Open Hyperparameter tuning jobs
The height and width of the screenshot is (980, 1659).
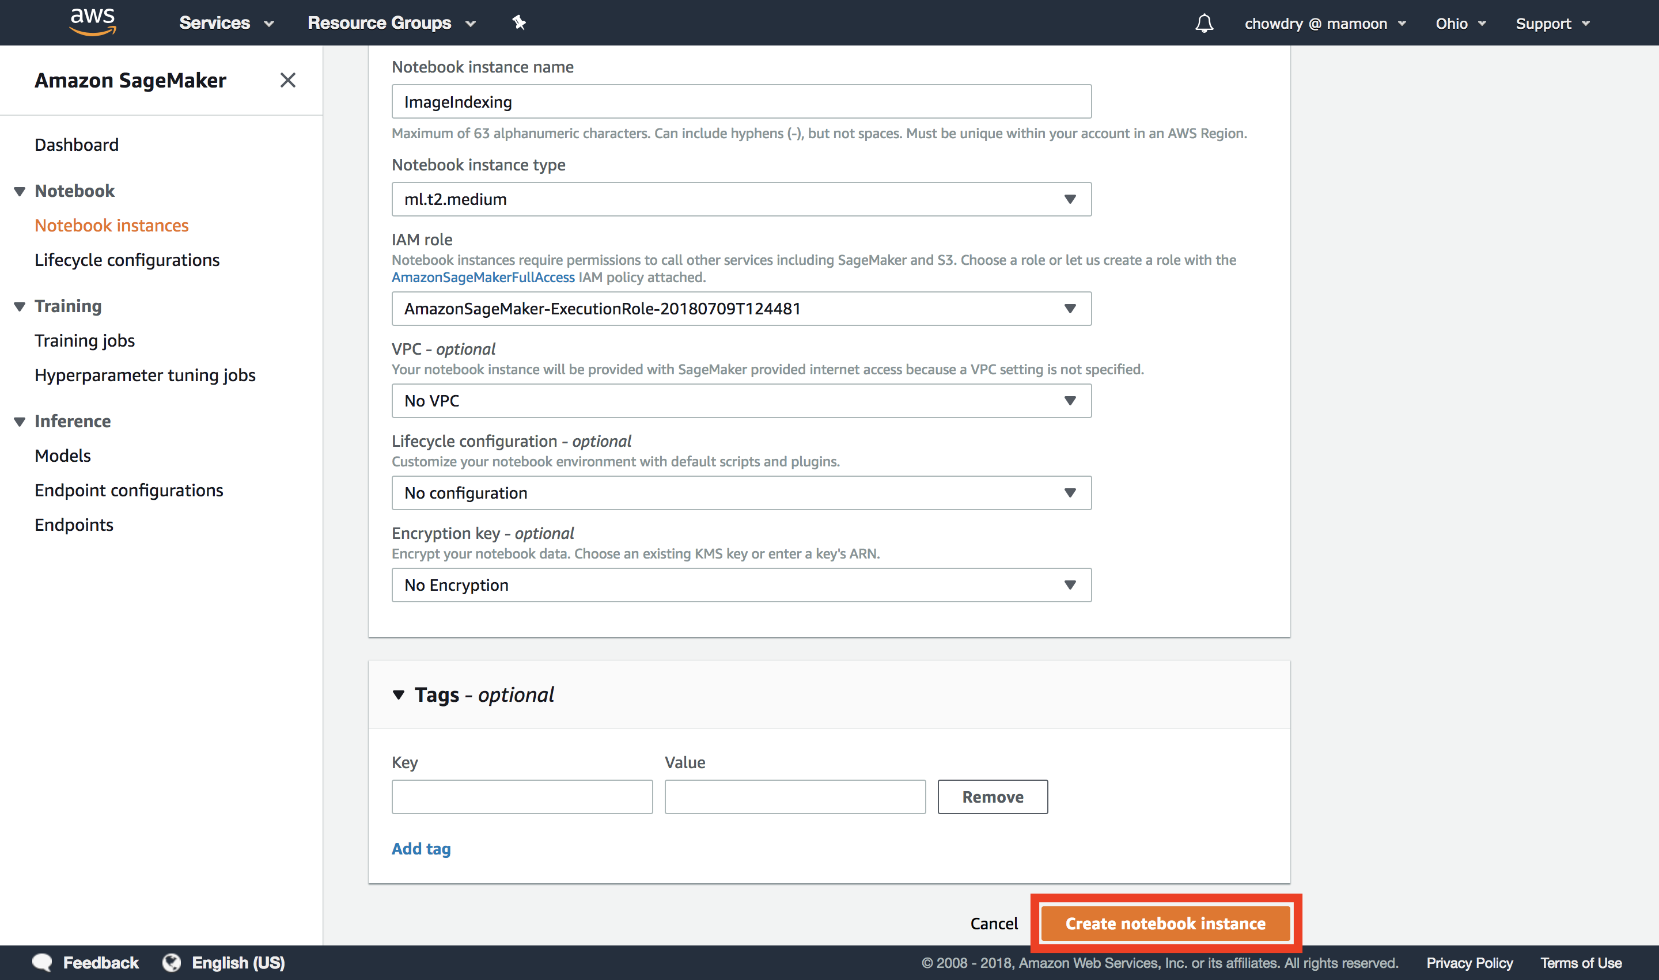(x=145, y=375)
